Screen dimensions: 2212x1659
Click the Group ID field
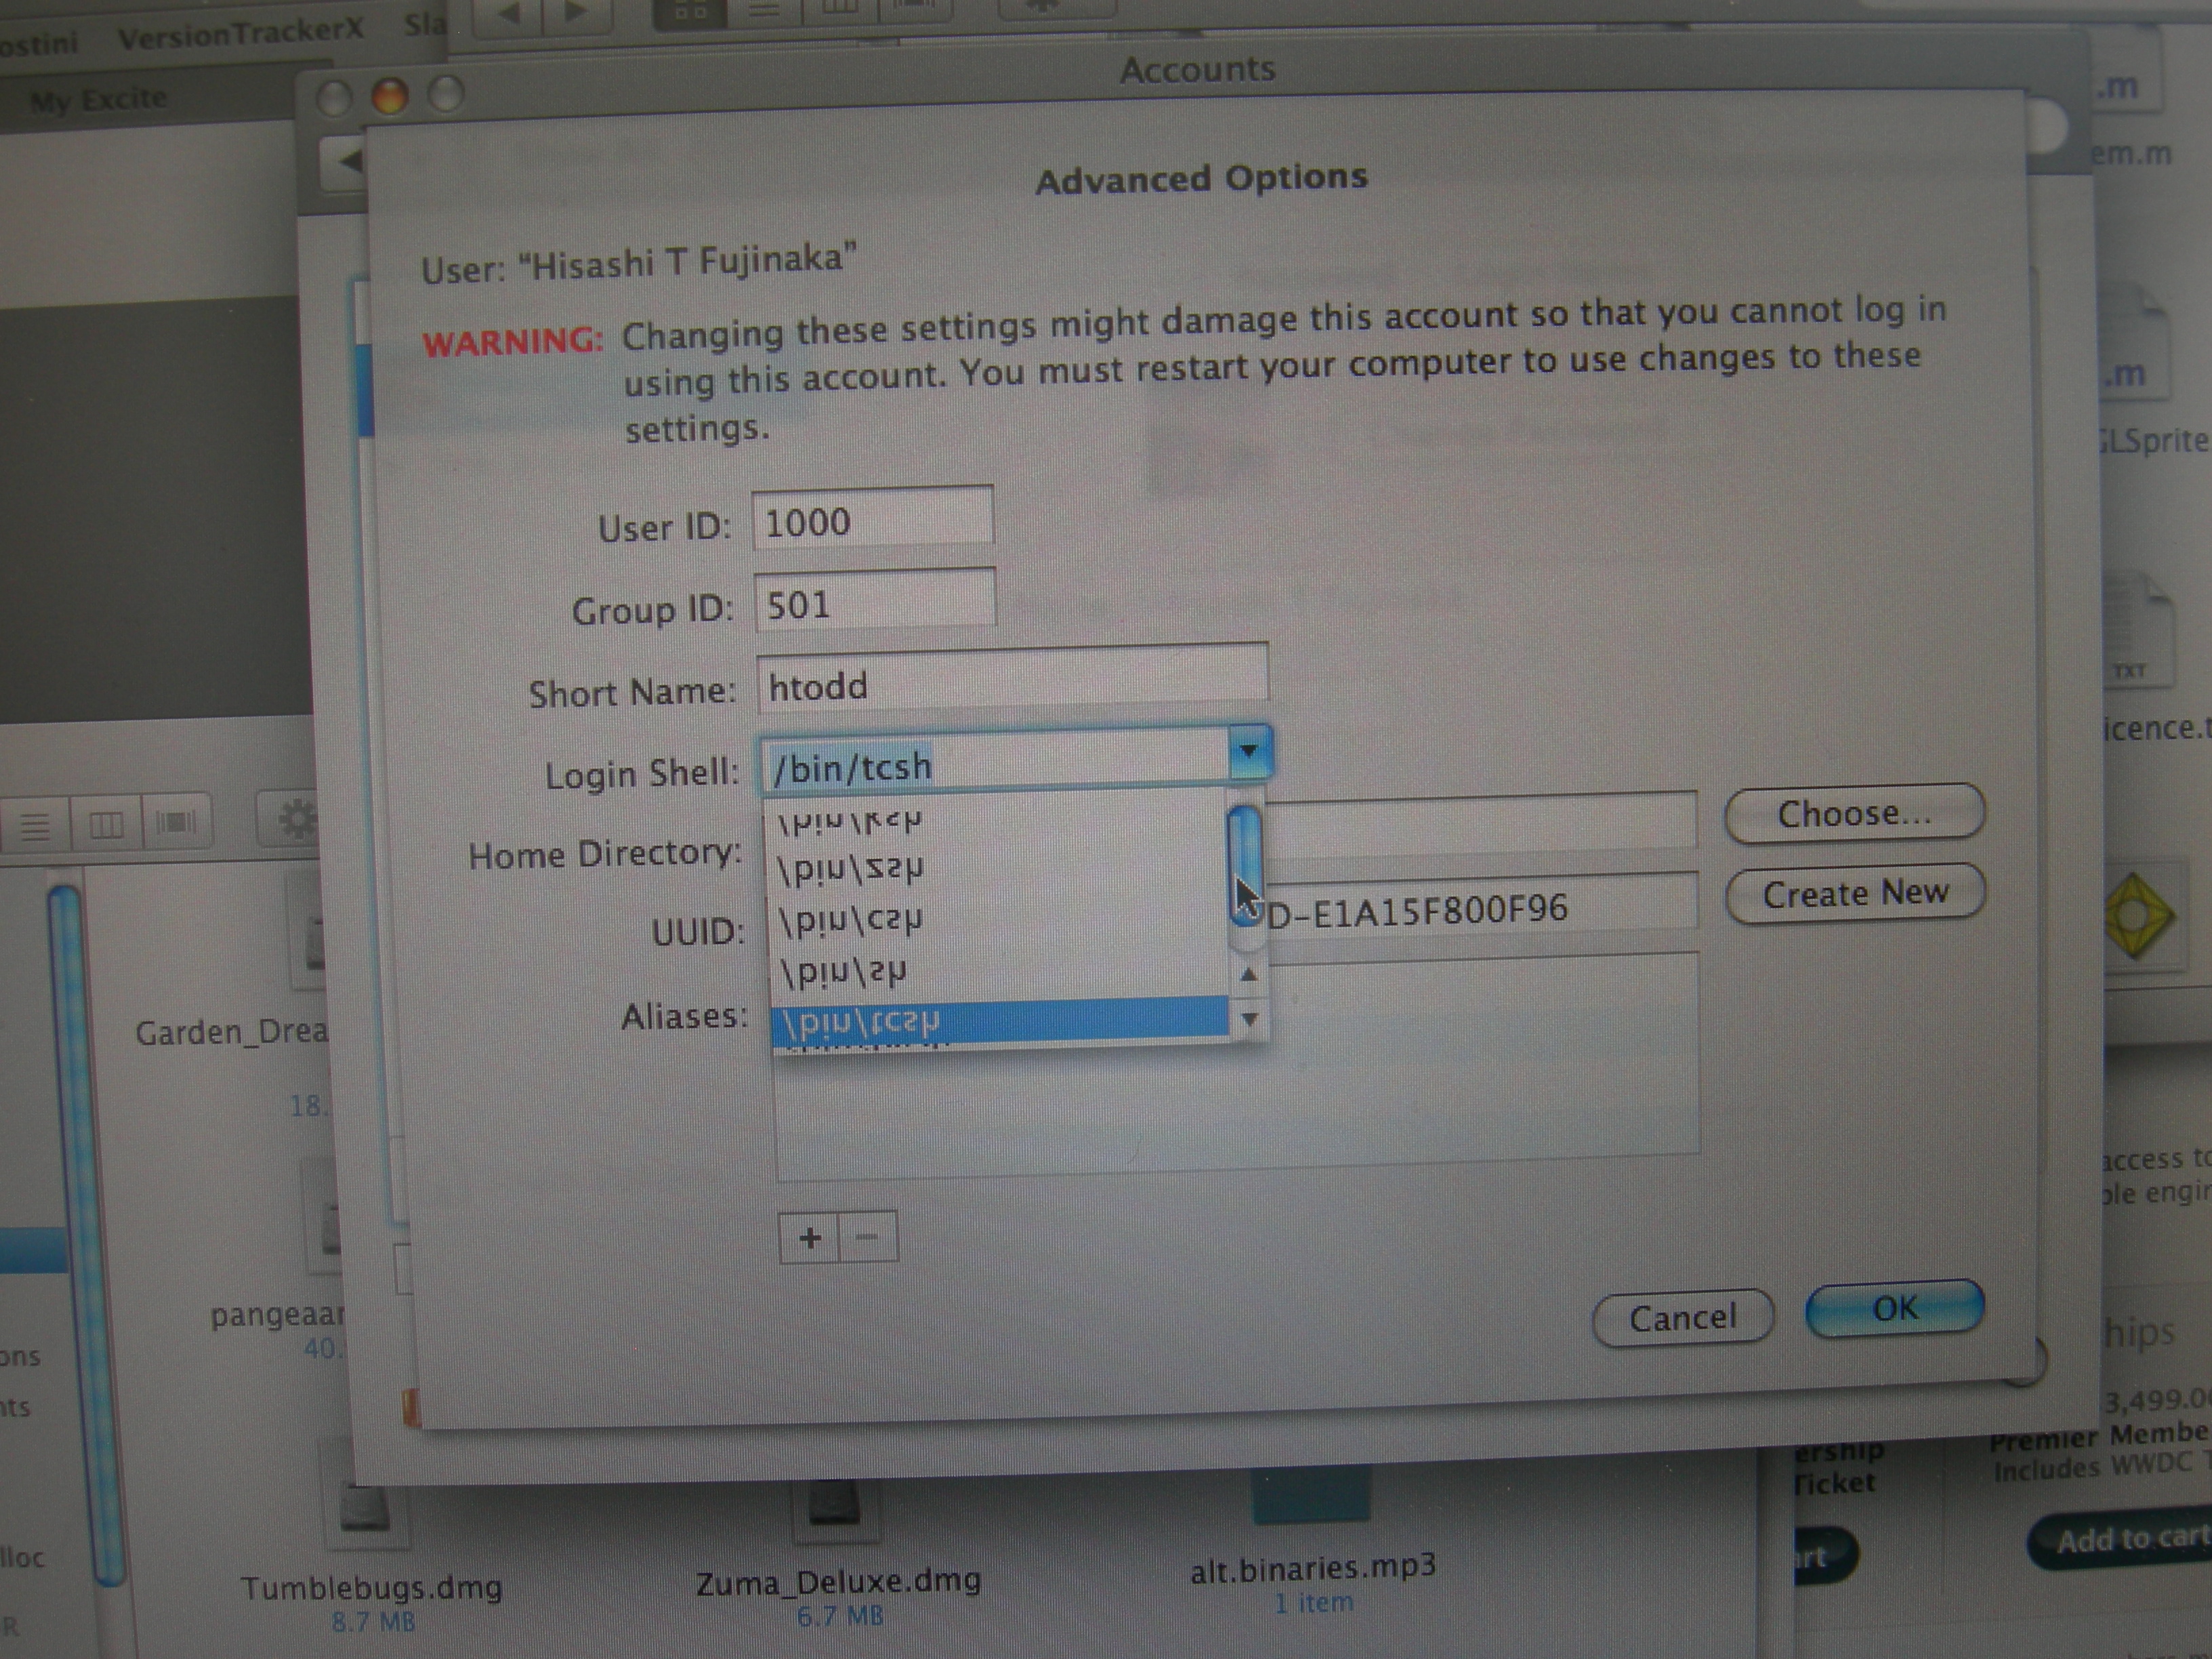pyautogui.click(x=874, y=600)
